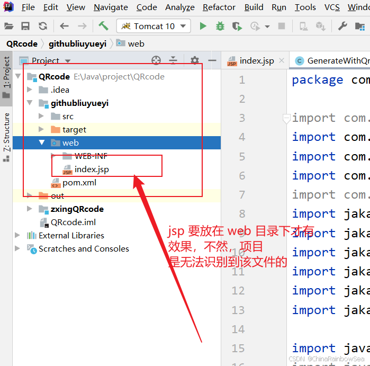The width and height of the screenshot is (370, 366).
Task: Click the Synchronize refresh icon in toolbar
Action: point(43,26)
